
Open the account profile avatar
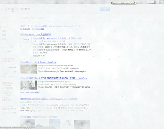coord(157,2)
